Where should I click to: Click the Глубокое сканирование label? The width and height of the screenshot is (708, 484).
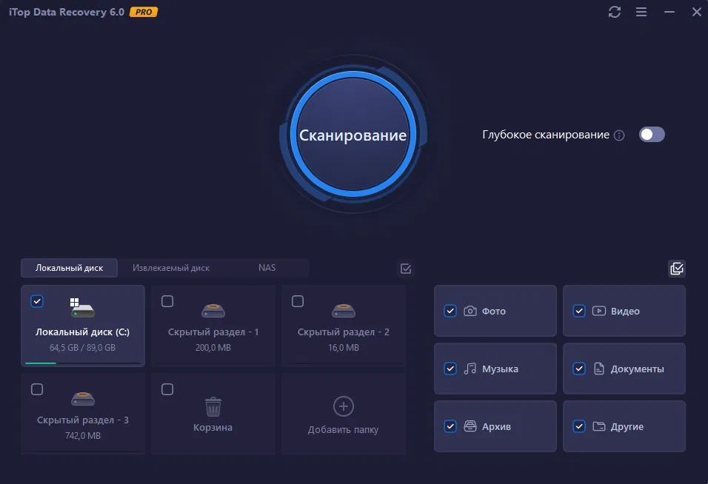pyautogui.click(x=546, y=135)
